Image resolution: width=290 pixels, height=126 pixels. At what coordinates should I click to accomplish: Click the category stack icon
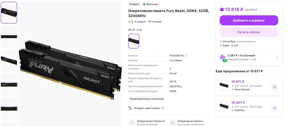(173, 123)
